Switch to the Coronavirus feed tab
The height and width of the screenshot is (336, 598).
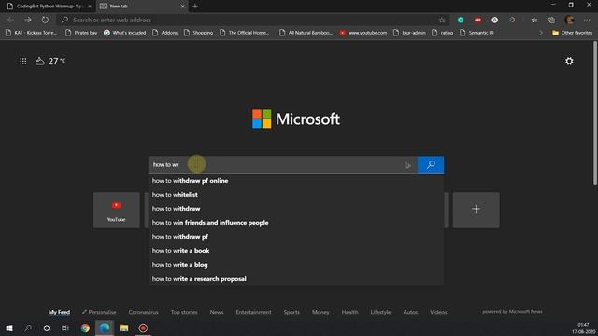[143, 312]
